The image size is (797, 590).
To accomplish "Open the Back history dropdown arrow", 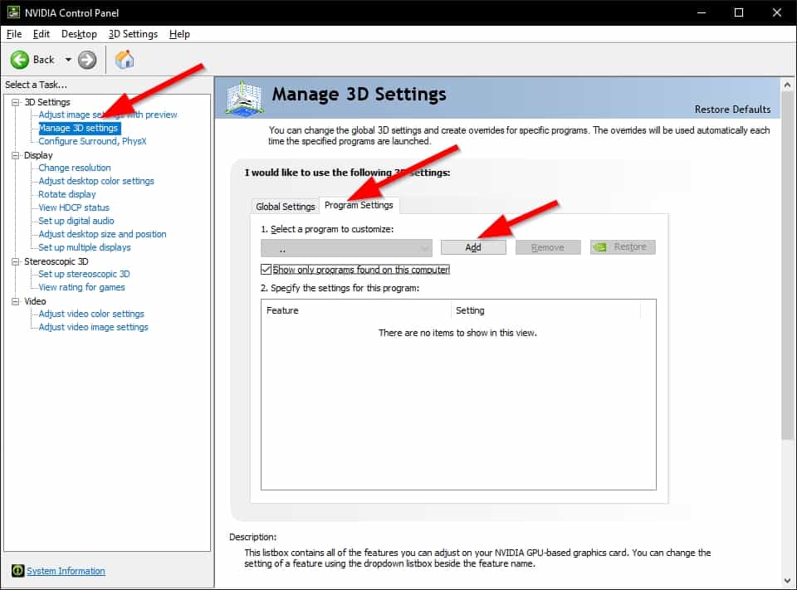I will click(x=68, y=60).
